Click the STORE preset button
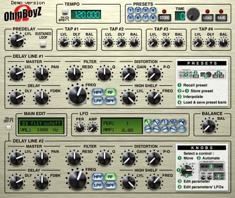Viewport: 235px width, 198px height. pos(164,18)
